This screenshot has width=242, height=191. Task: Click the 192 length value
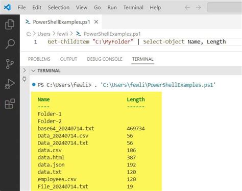coord(131,165)
